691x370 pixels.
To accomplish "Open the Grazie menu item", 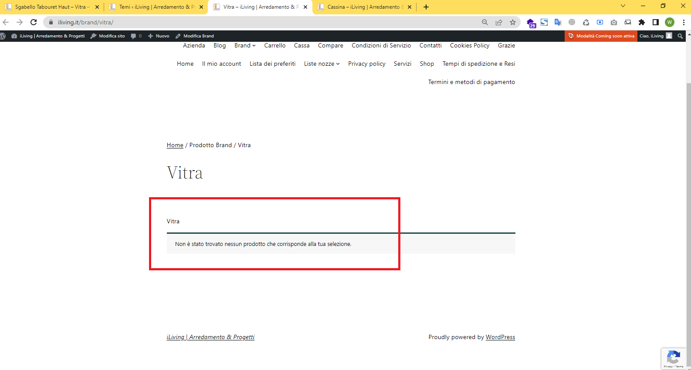I will tap(507, 45).
